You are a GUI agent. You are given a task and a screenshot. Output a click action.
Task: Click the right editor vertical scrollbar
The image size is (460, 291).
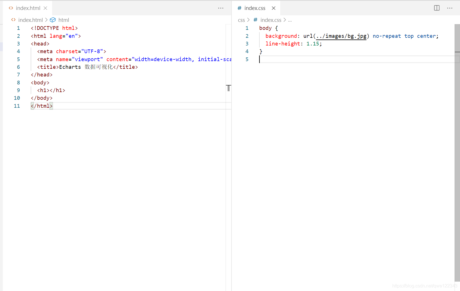tap(457, 153)
